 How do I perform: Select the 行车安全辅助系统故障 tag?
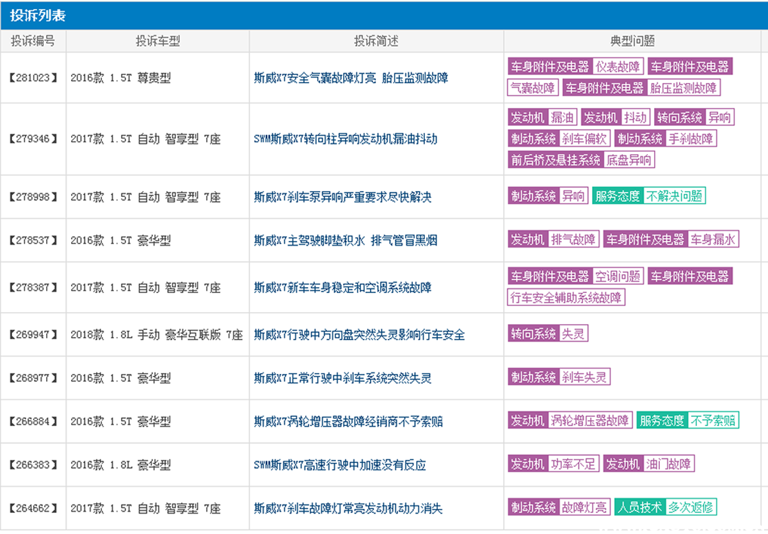tap(566, 297)
